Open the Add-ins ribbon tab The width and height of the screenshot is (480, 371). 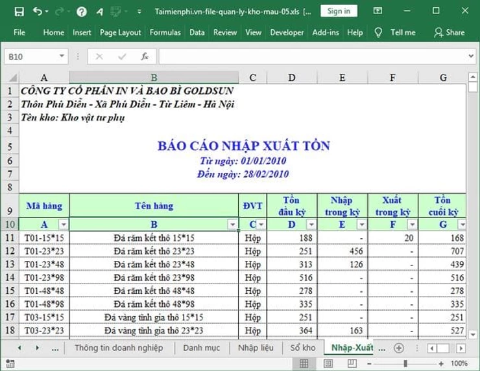pyautogui.click(x=326, y=32)
